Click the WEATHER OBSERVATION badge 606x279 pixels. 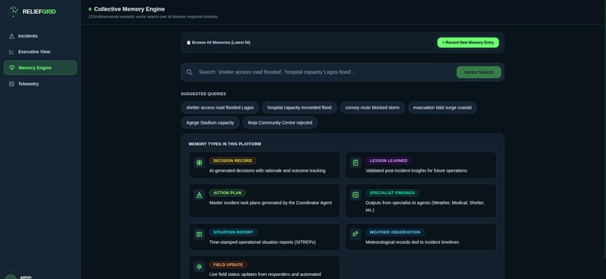click(x=395, y=232)
